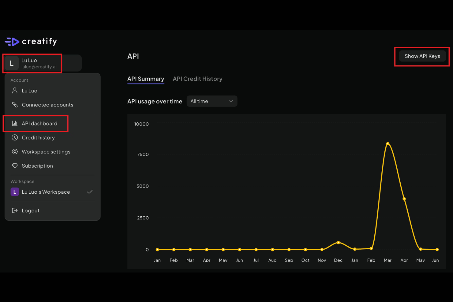This screenshot has width=453, height=302.
Task: Select Lu Luo's Workspace entry
Action: [46, 192]
